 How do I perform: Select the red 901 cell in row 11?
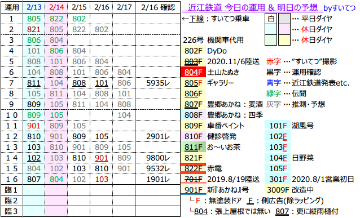(34, 126)
